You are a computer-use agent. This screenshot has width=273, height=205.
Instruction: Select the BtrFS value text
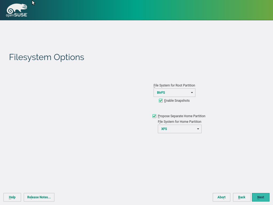(x=161, y=93)
